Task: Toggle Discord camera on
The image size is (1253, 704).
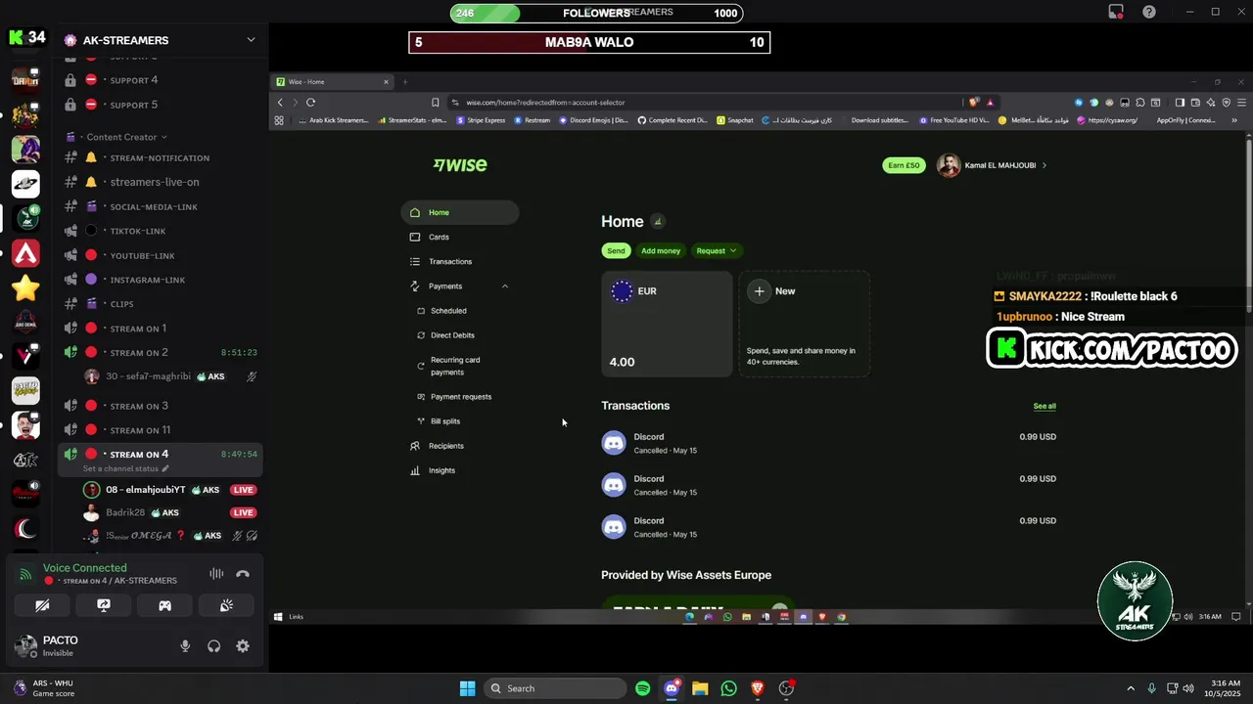Action: pos(42,605)
